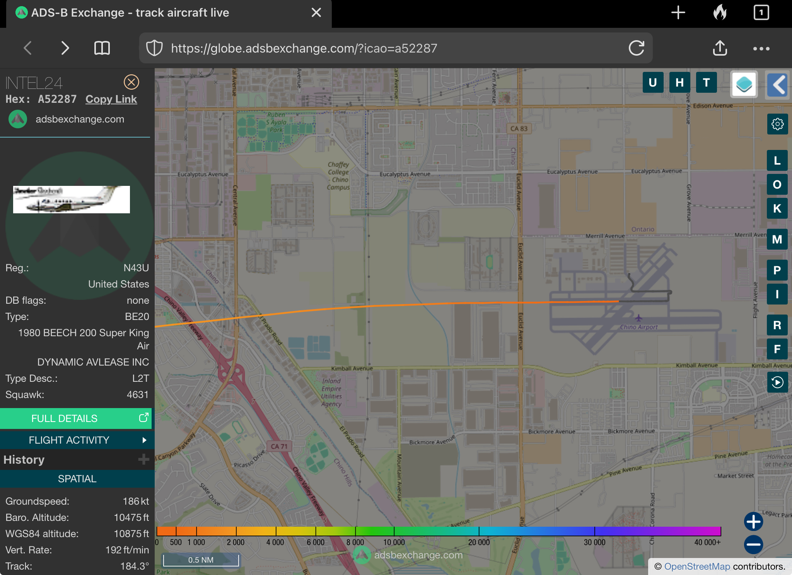
Task: Click the INTEL24 callsign heading
Action: (x=34, y=83)
